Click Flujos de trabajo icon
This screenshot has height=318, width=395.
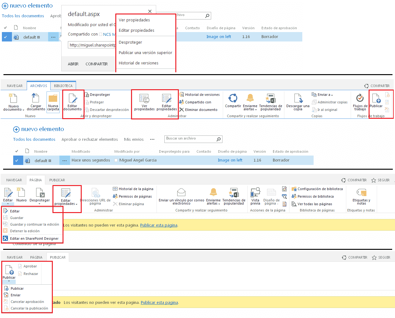click(360, 98)
